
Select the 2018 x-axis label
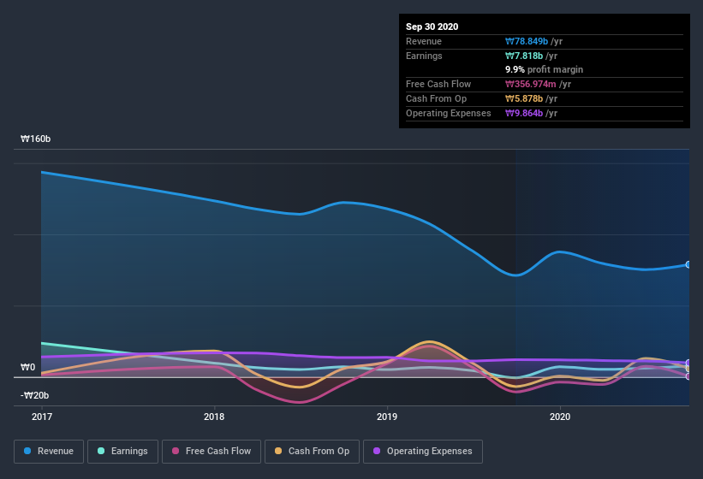tap(214, 417)
